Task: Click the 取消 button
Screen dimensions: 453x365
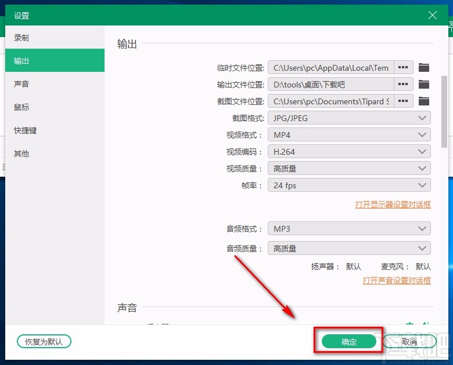Action: click(x=409, y=342)
